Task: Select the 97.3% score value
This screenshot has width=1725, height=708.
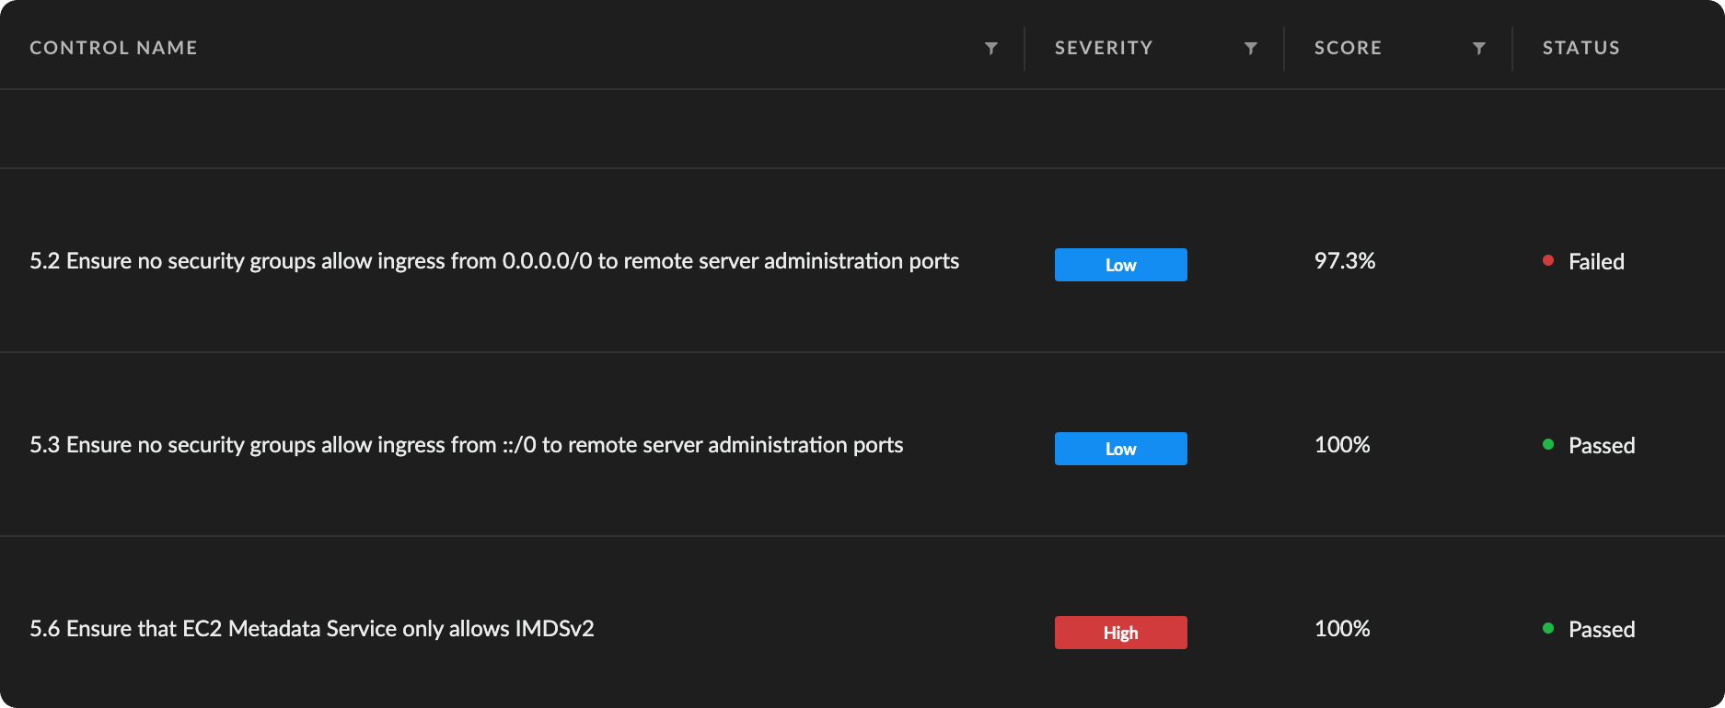Action: click(1344, 261)
